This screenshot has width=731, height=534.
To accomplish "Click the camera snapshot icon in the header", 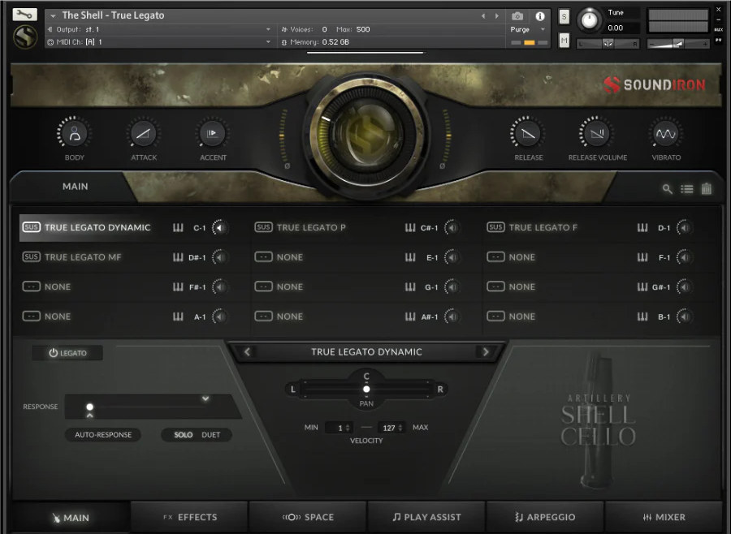I will click(517, 15).
